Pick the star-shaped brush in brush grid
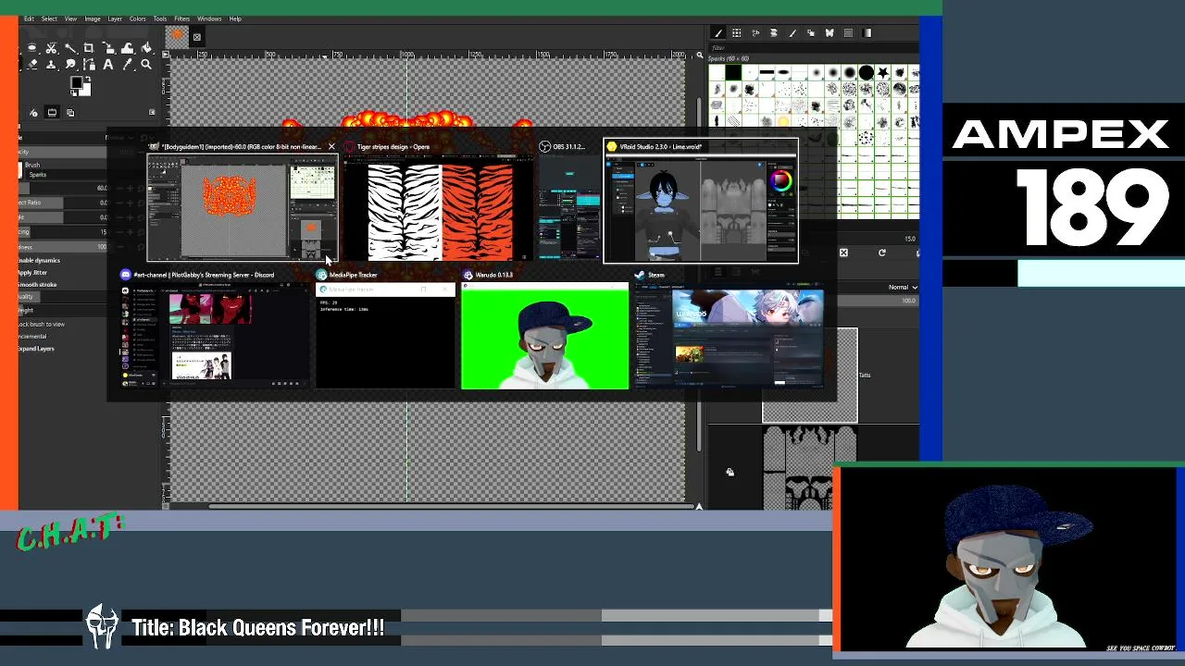This screenshot has height=666, width=1185. pos(883,72)
